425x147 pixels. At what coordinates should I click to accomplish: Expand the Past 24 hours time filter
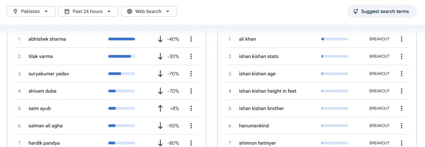(x=88, y=11)
